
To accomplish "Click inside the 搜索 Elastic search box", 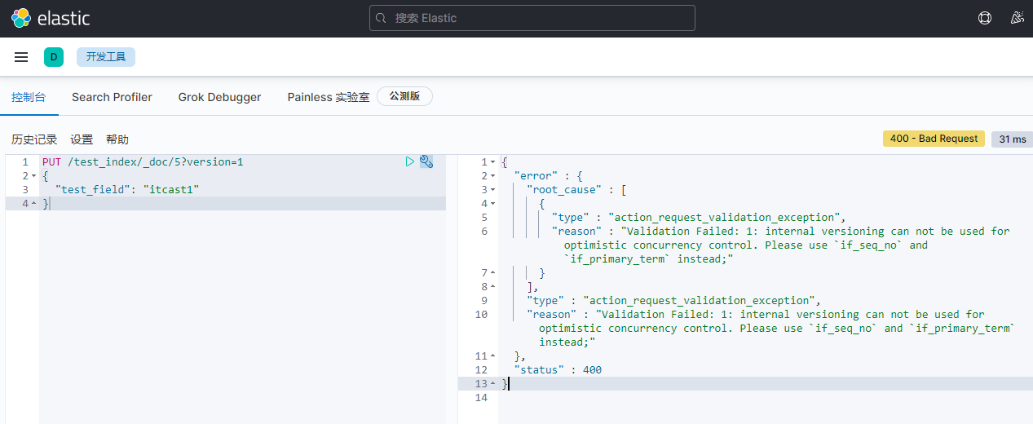I will point(532,18).
